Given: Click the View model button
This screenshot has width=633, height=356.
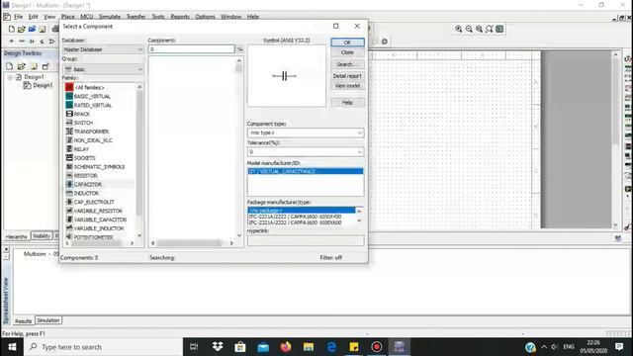Looking at the screenshot, I should tap(347, 86).
